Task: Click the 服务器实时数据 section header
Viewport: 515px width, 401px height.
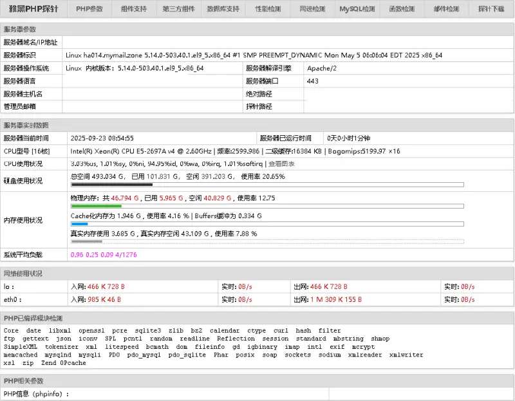Action: tap(26, 126)
